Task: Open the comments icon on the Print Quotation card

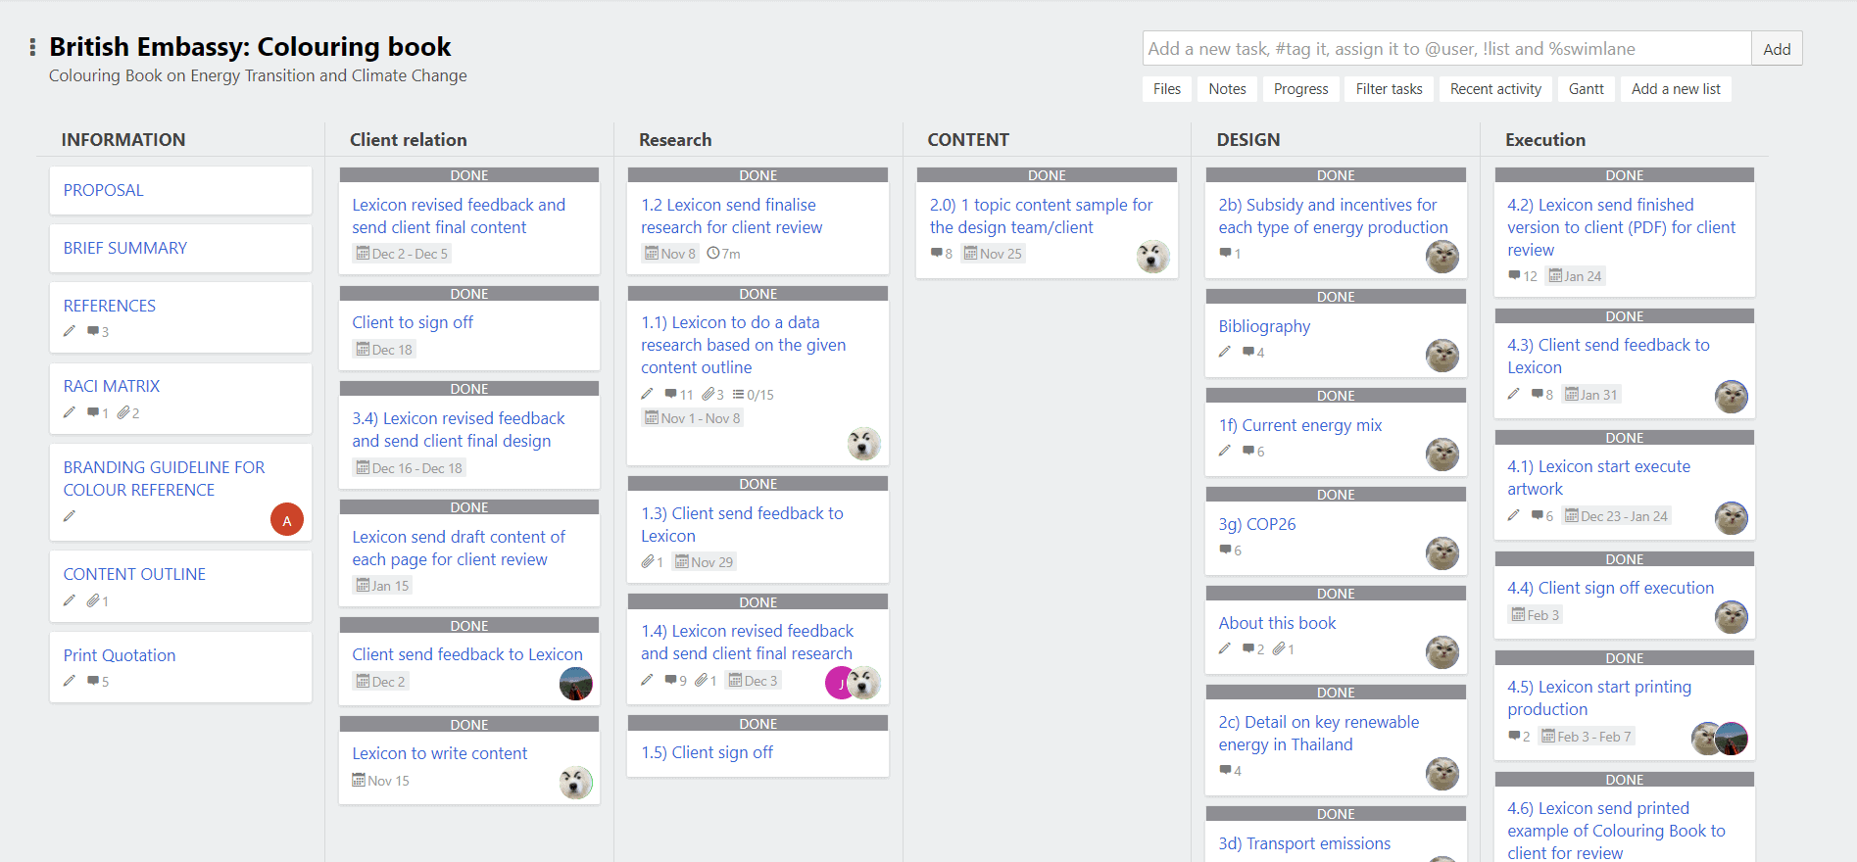Action: pyautogui.click(x=93, y=681)
